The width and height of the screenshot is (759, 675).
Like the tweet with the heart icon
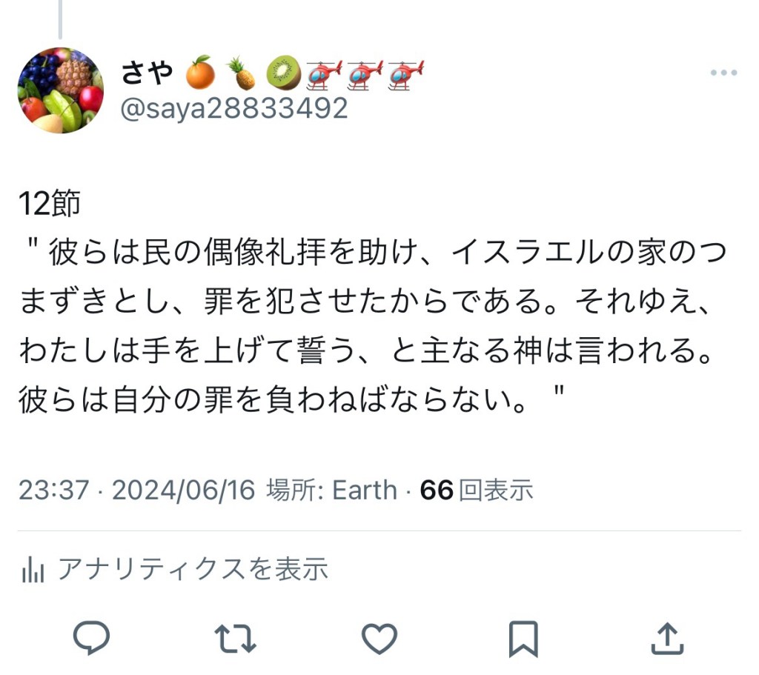click(x=379, y=639)
